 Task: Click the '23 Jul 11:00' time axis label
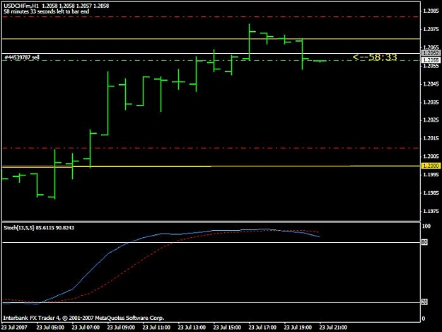point(156,328)
